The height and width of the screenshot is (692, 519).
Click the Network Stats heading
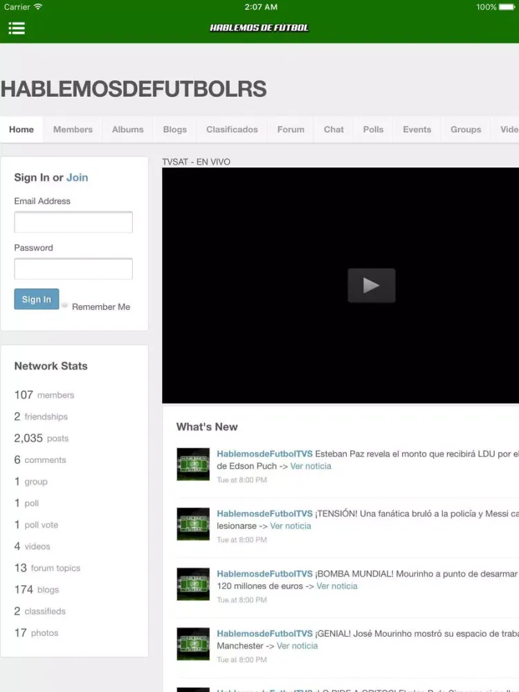pos(51,366)
